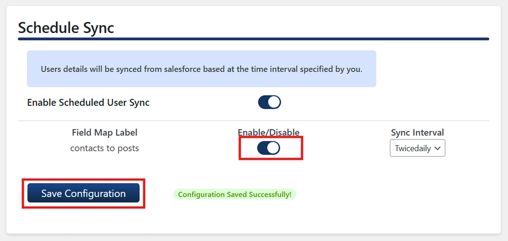Click the word salesforce in the info banner
Screen dimensions: 508x241
(182, 69)
